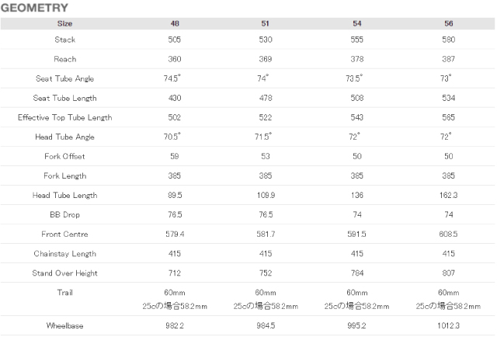Click the Stand Over Height label
497x337 pixels.
(x=65, y=273)
